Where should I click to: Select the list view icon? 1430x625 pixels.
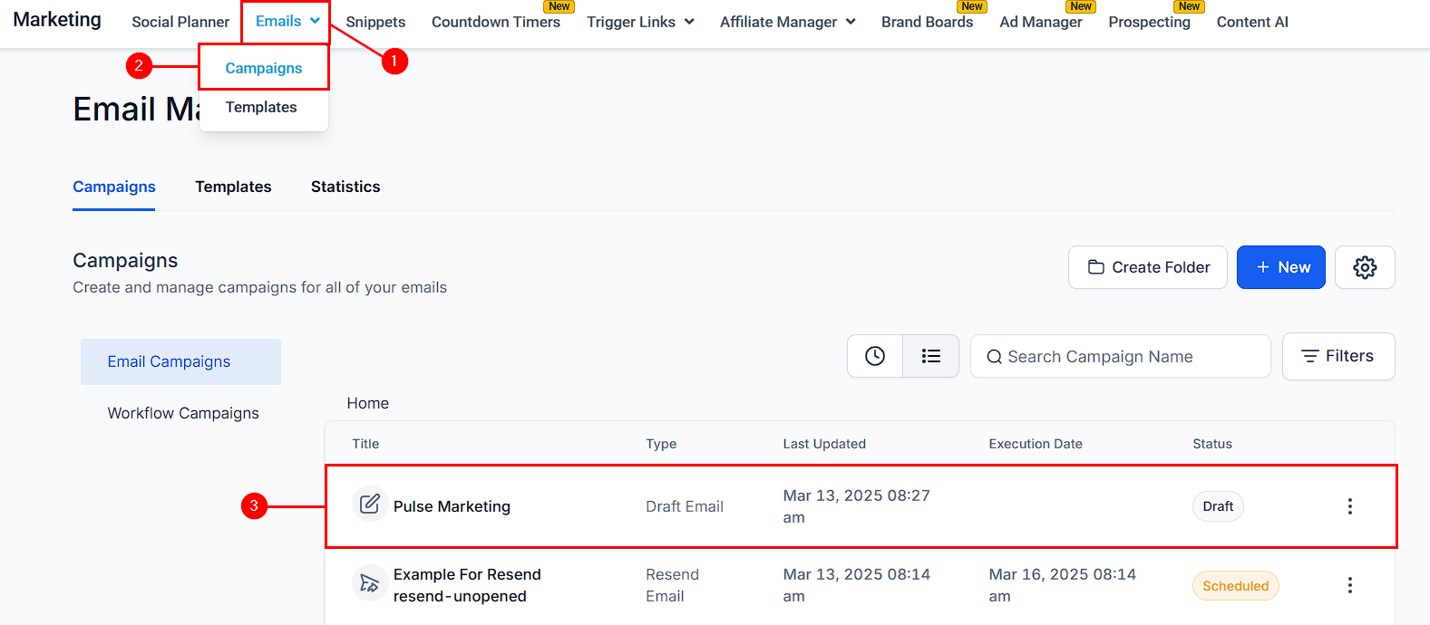pos(931,356)
